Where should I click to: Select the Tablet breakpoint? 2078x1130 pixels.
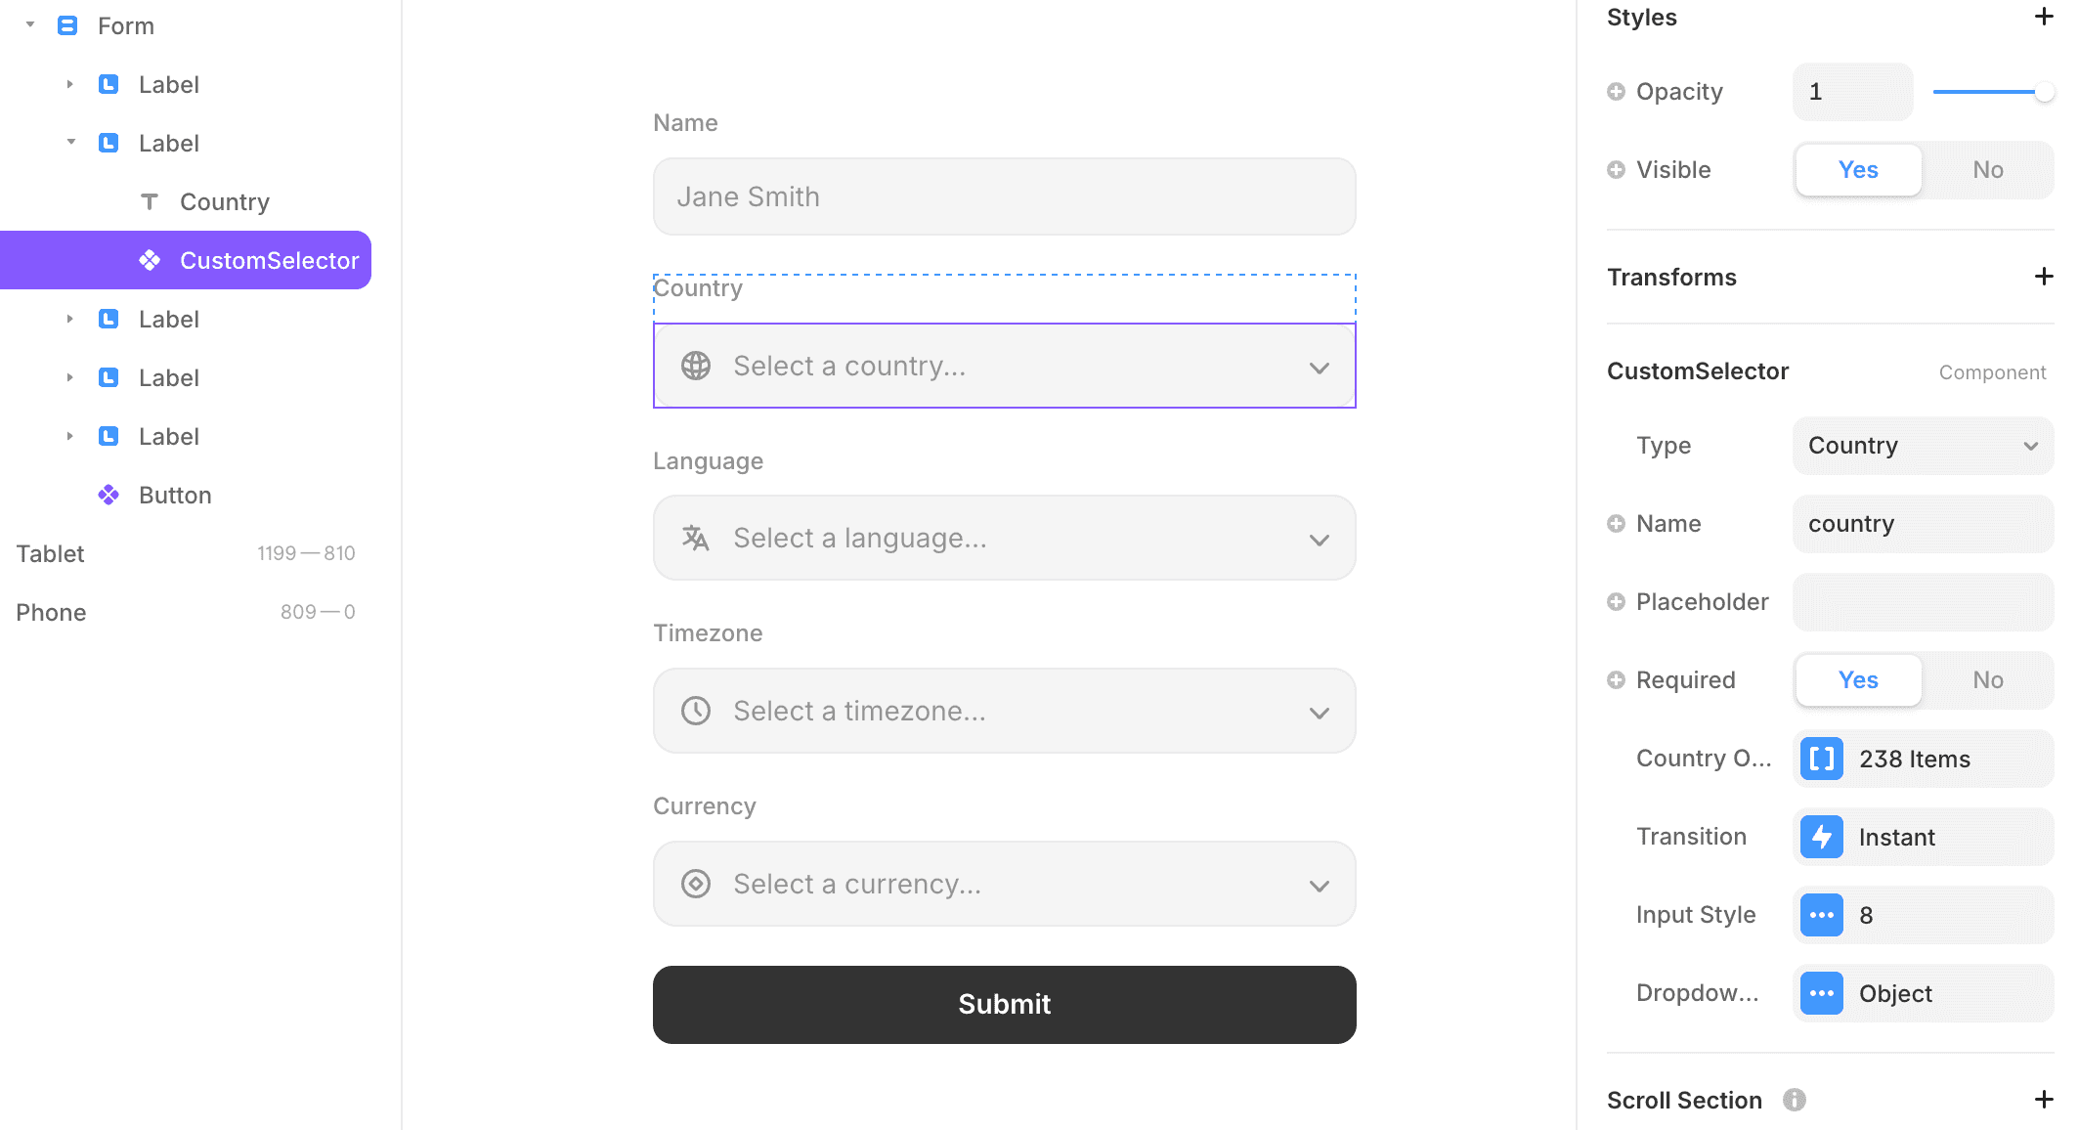[51, 554]
